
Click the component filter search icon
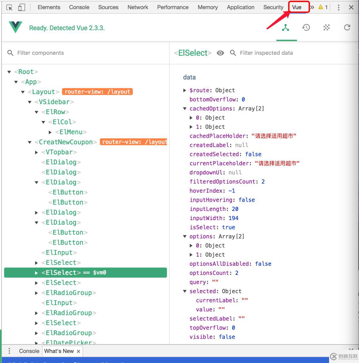[x=10, y=53]
